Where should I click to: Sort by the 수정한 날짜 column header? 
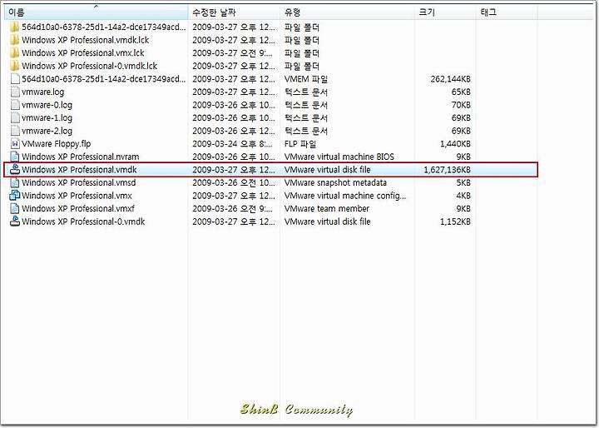click(x=234, y=12)
